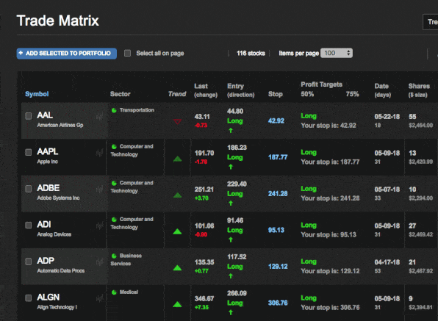This screenshot has width=438, height=321.
Task: Click entry direction arrow in ADBE row
Action: tap(231, 203)
